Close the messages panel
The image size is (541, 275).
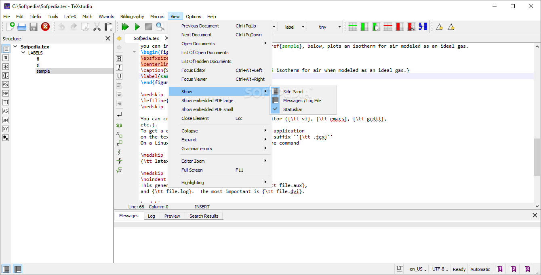(x=535, y=216)
